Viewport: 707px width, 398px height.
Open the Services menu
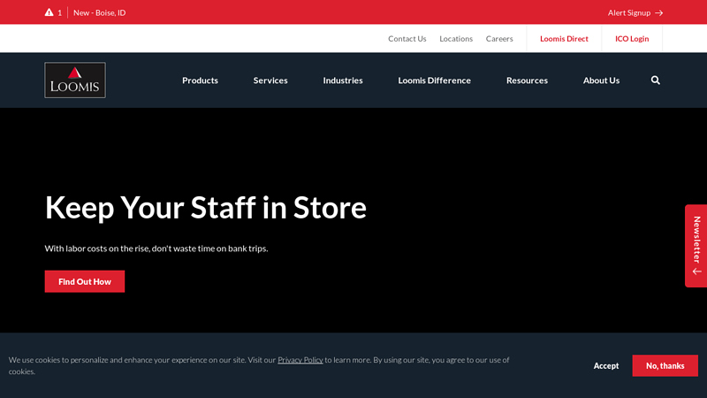point(270,80)
